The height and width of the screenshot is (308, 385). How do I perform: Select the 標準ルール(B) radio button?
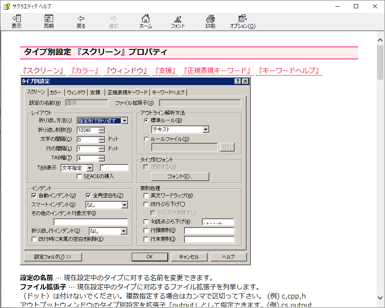146,120
